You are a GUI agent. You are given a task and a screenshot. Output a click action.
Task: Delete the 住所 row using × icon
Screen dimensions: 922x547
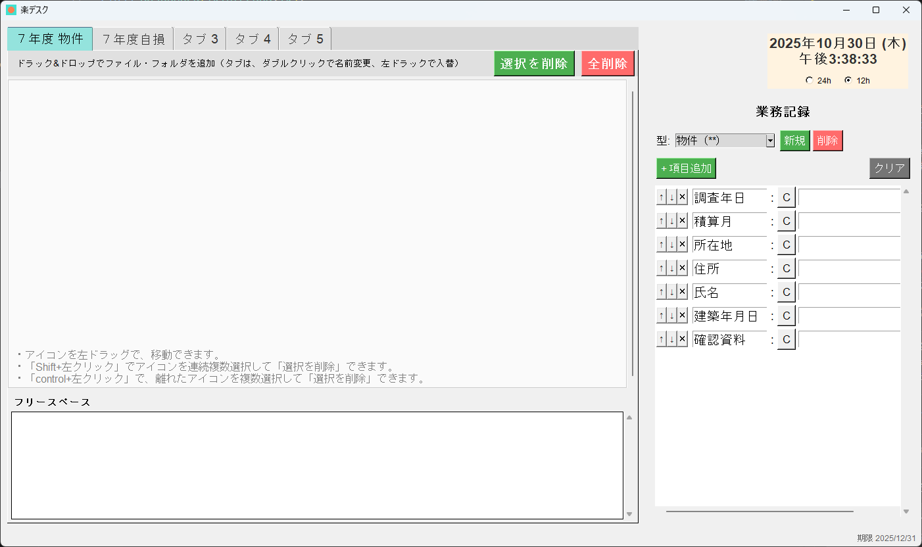click(x=682, y=268)
